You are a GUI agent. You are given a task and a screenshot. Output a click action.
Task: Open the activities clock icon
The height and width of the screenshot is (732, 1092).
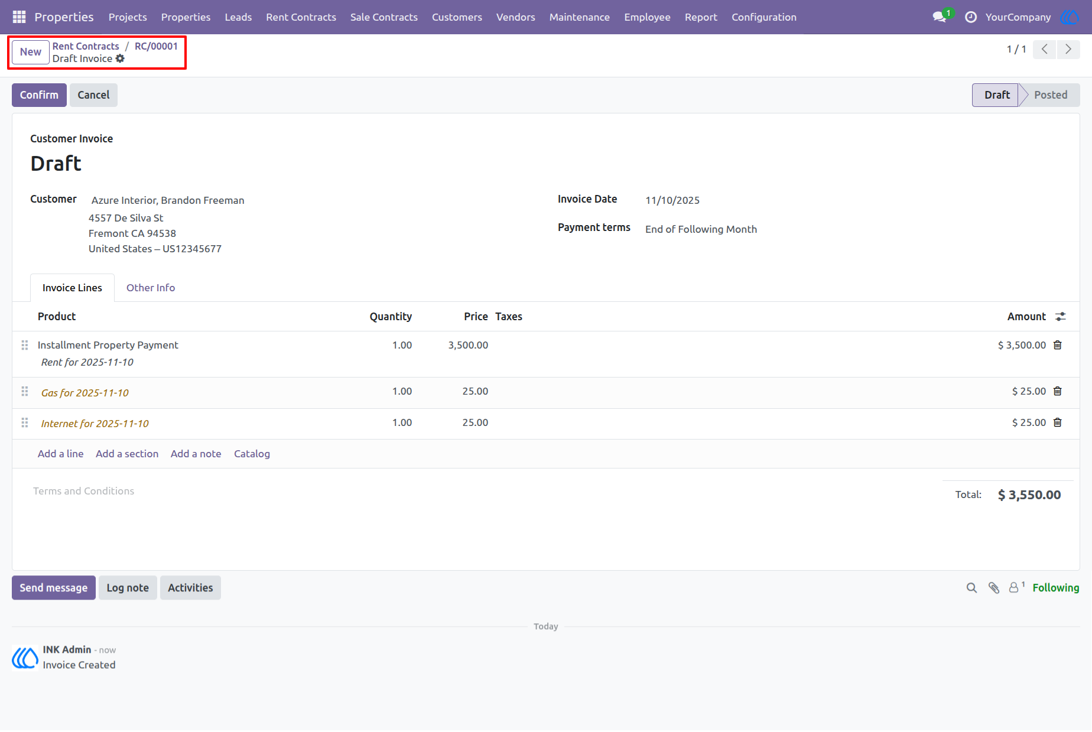(x=971, y=17)
